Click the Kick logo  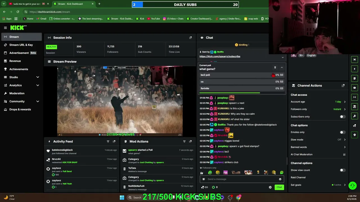coord(19,28)
